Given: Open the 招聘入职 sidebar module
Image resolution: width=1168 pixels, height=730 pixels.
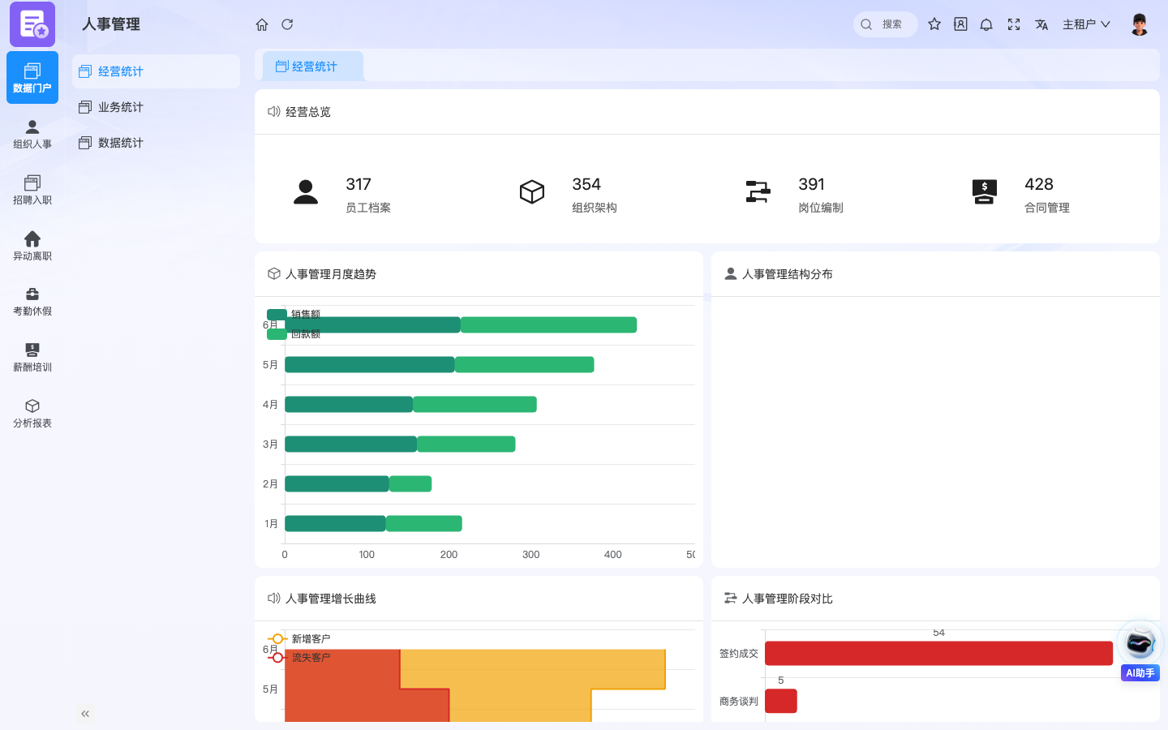Looking at the screenshot, I should coord(32,190).
